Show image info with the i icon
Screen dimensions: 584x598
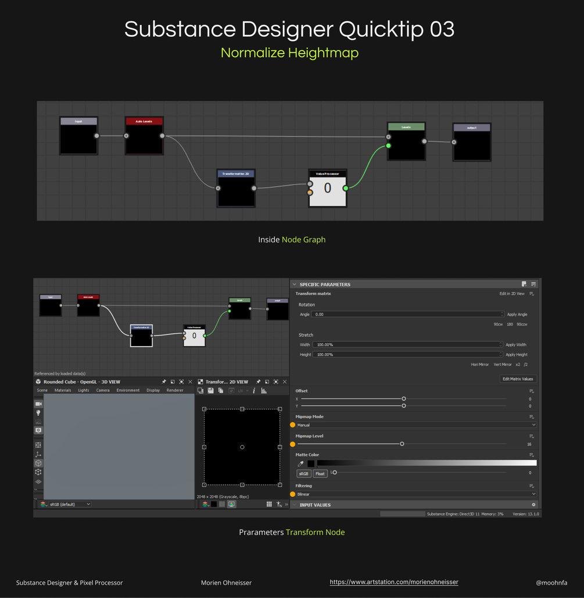click(254, 390)
